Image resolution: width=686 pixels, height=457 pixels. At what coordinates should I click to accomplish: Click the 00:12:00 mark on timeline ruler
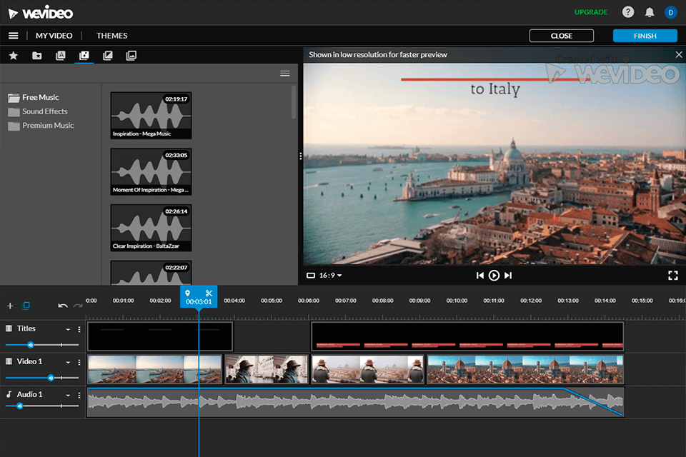pos(531,301)
